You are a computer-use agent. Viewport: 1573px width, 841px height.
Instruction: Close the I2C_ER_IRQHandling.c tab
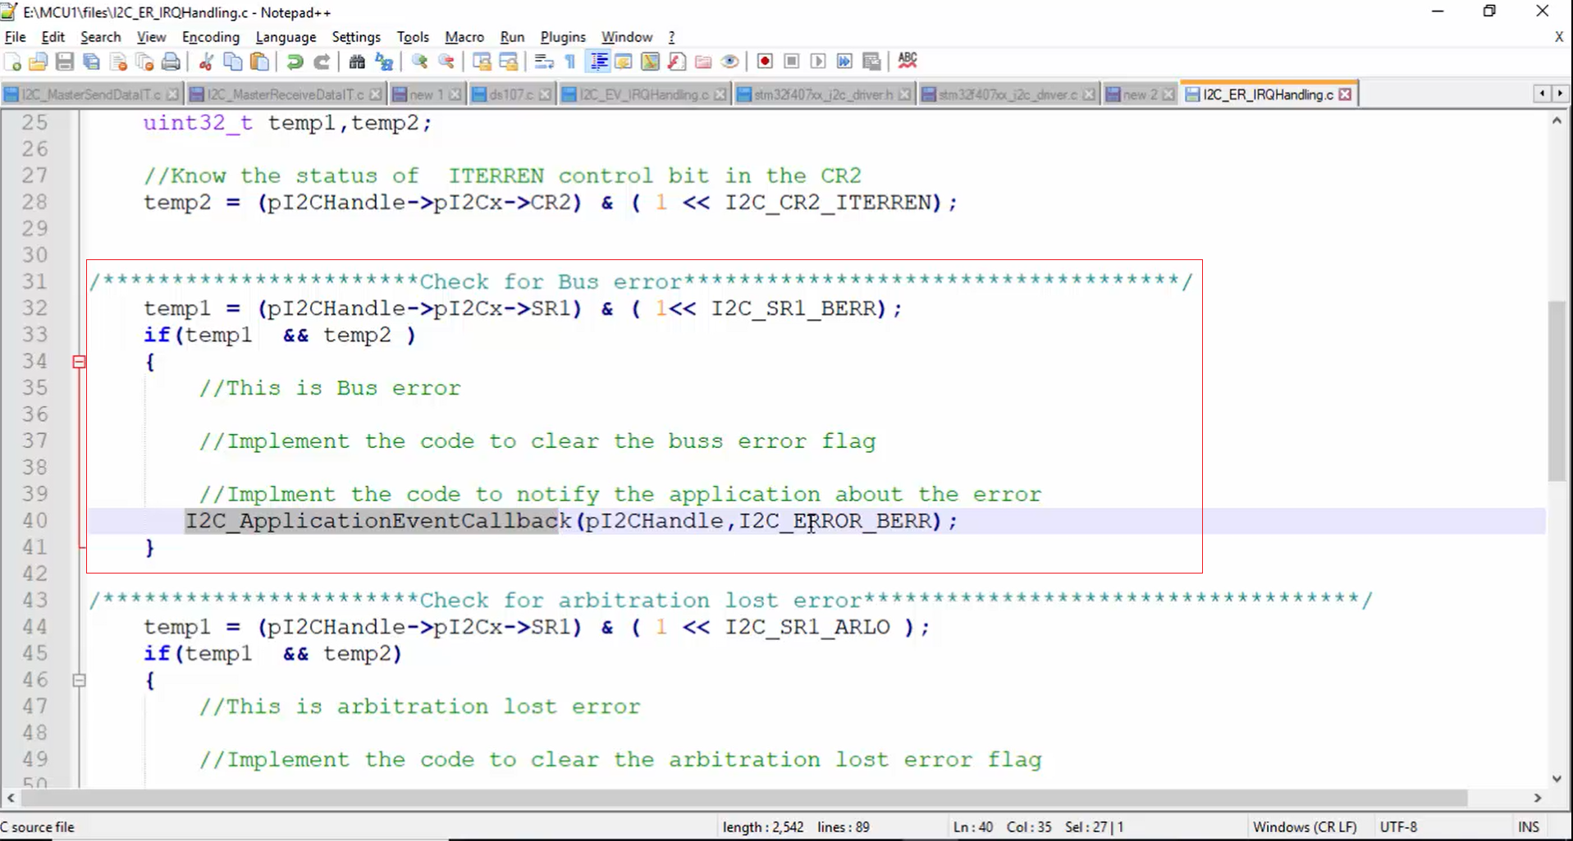pos(1345,94)
